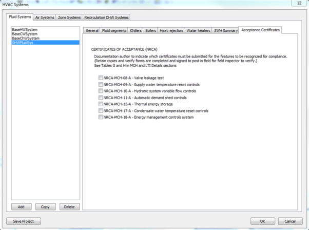Enable NRCA-MCH-15-A Thermal energy storage
This screenshot has height=230, width=309.
pyautogui.click(x=101, y=104)
